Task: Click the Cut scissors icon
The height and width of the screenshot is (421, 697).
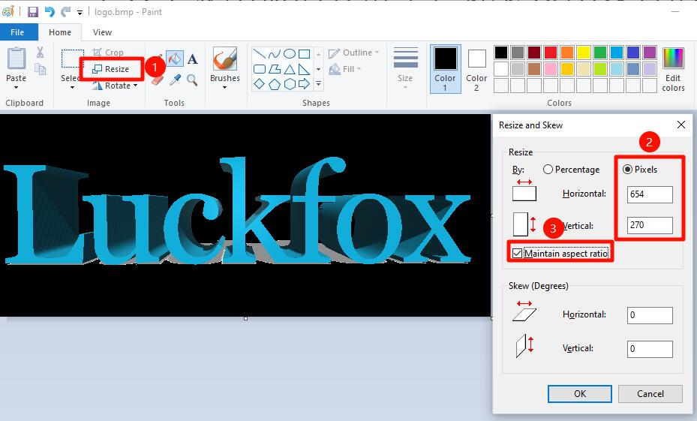Action: coord(40,53)
